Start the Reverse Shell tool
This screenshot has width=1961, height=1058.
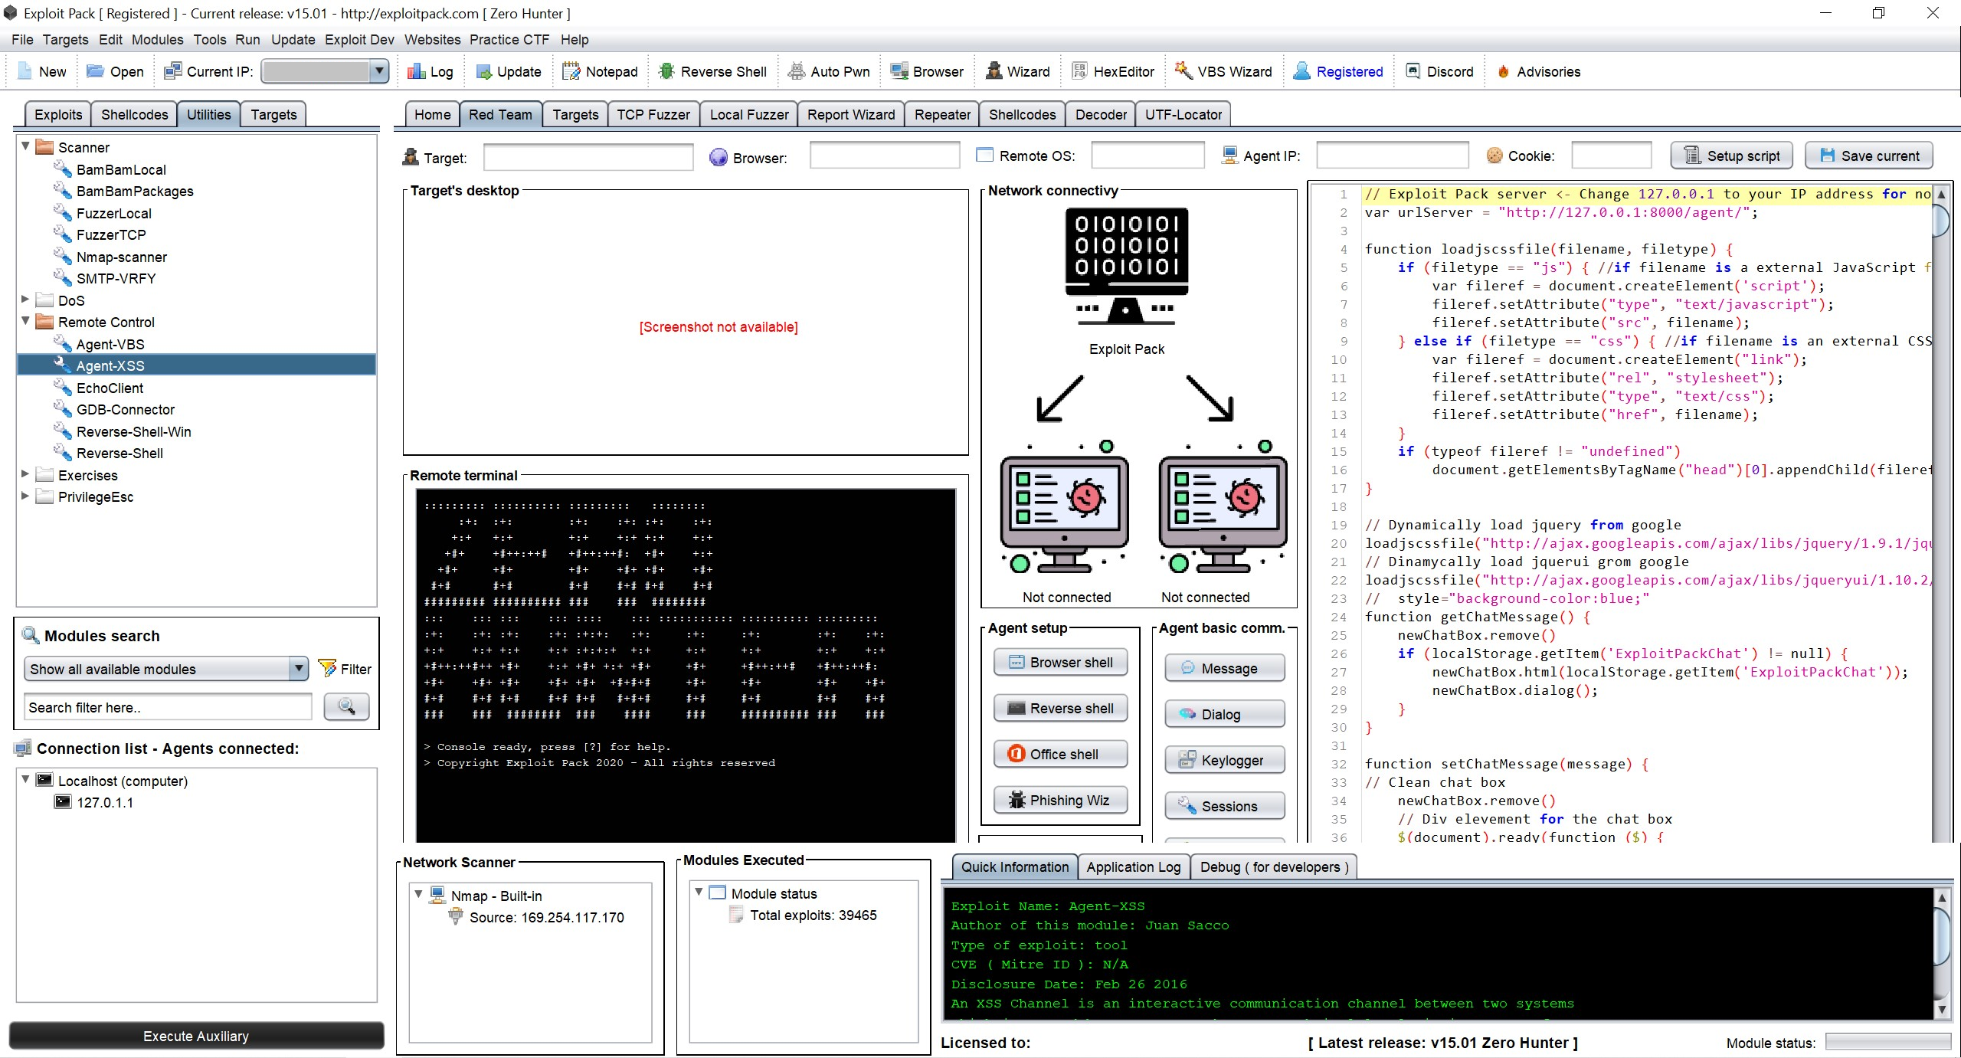(x=712, y=71)
